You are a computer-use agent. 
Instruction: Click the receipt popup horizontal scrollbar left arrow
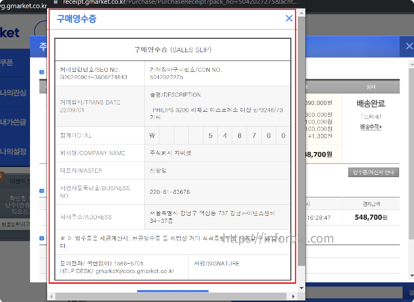51,296
